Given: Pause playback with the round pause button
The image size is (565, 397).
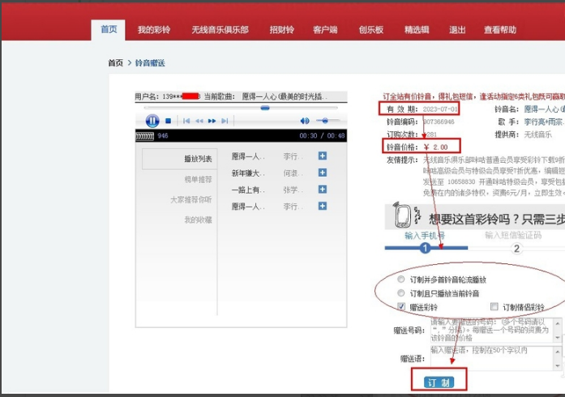Looking at the screenshot, I should (152, 121).
